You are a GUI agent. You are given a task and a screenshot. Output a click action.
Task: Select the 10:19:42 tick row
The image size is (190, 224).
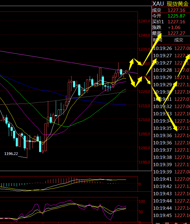tap(171, 186)
